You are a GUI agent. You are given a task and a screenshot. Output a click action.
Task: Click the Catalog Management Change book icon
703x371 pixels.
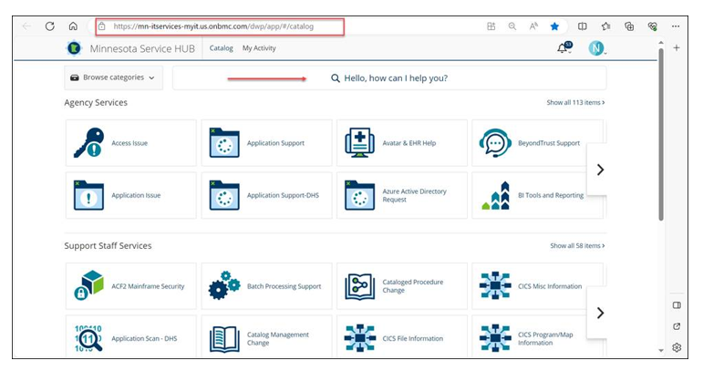(x=224, y=339)
